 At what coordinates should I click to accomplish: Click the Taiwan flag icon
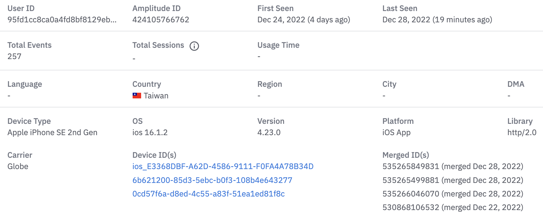pyautogui.click(x=137, y=96)
